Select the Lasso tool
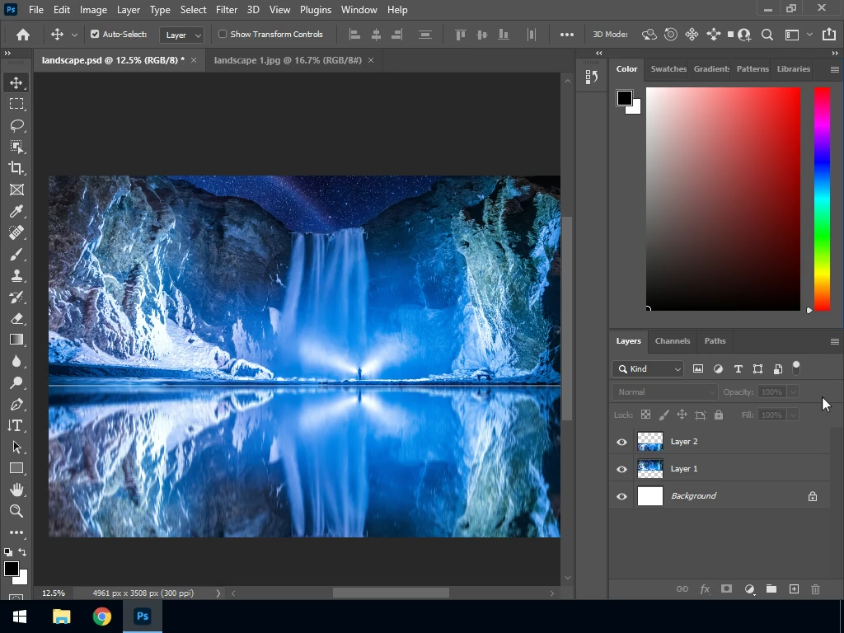 (x=16, y=125)
